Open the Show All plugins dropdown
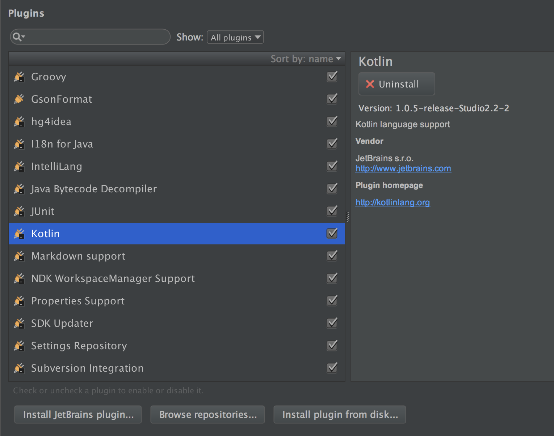The height and width of the screenshot is (436, 554). click(235, 37)
